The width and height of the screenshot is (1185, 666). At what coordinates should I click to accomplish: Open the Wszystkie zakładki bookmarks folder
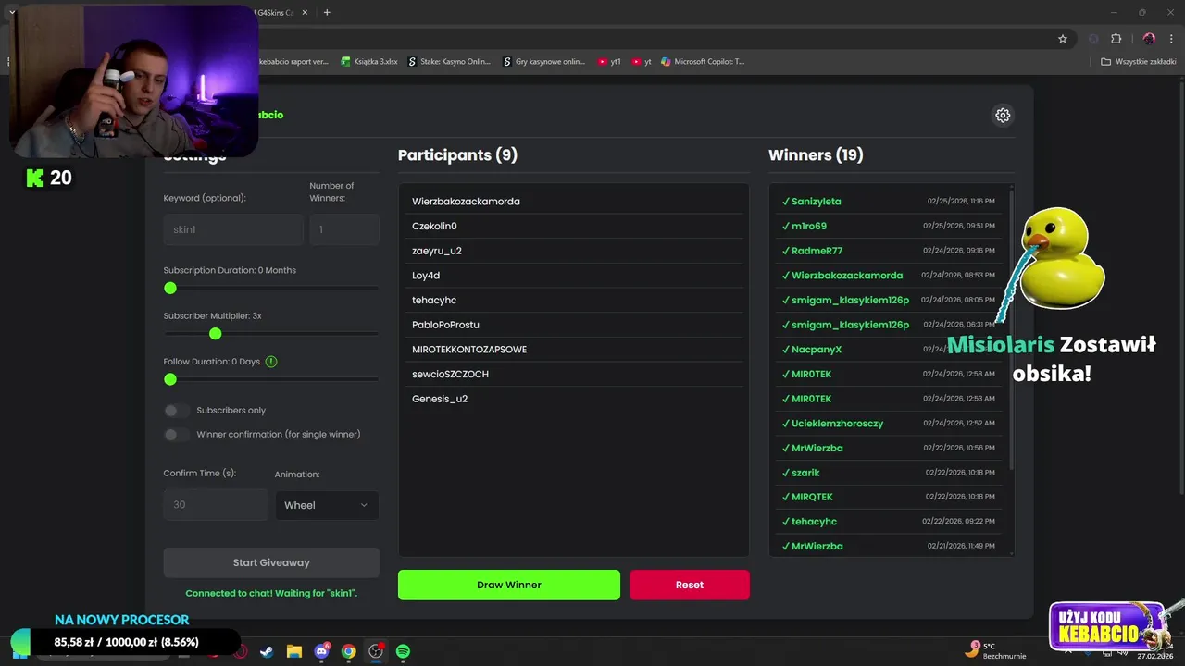click(x=1139, y=62)
